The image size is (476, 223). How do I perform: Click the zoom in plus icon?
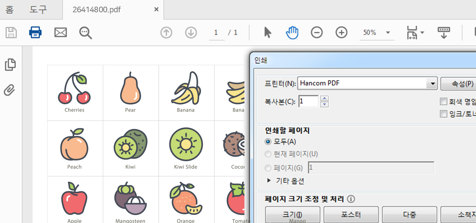(341, 33)
